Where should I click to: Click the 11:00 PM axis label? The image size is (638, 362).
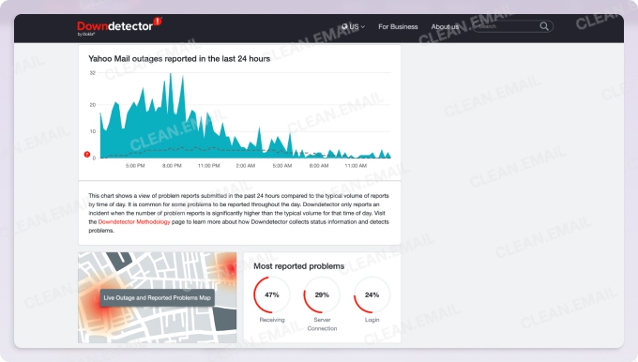click(208, 166)
